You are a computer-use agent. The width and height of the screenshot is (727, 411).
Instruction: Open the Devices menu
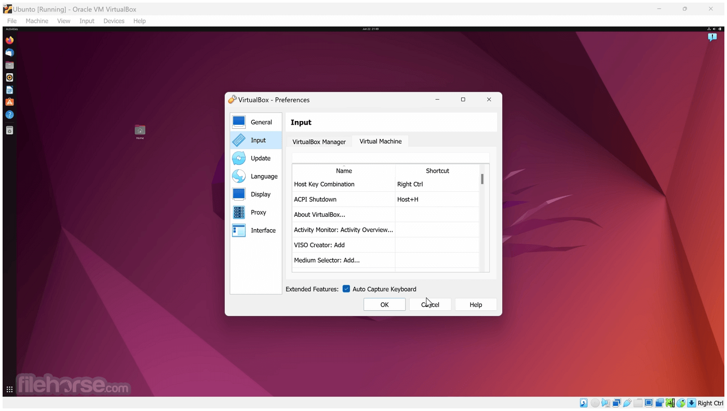(x=114, y=21)
